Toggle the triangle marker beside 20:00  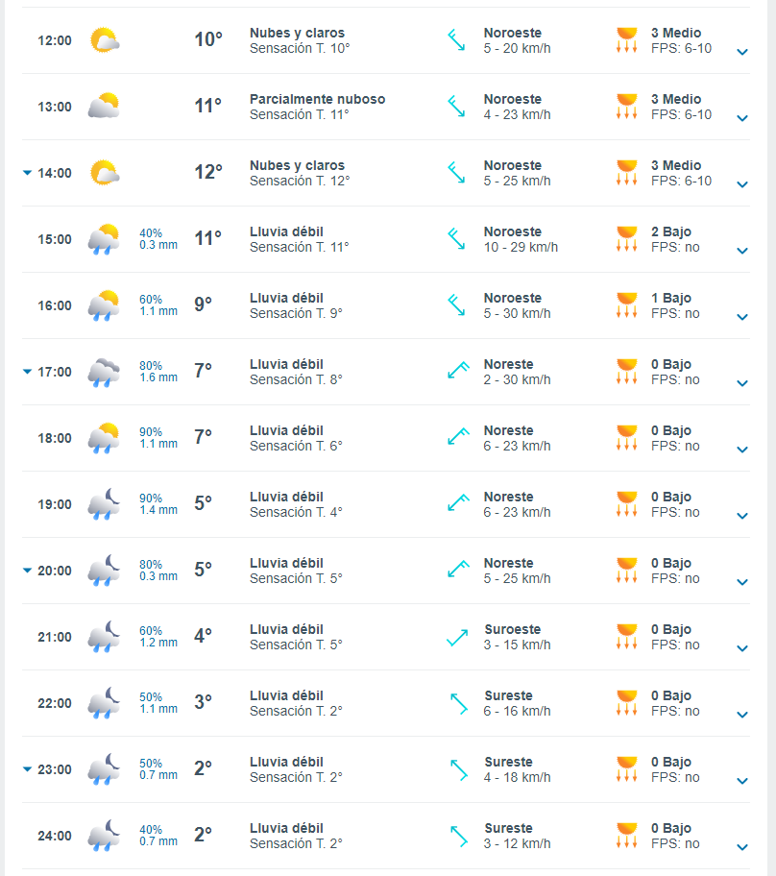click(x=28, y=571)
